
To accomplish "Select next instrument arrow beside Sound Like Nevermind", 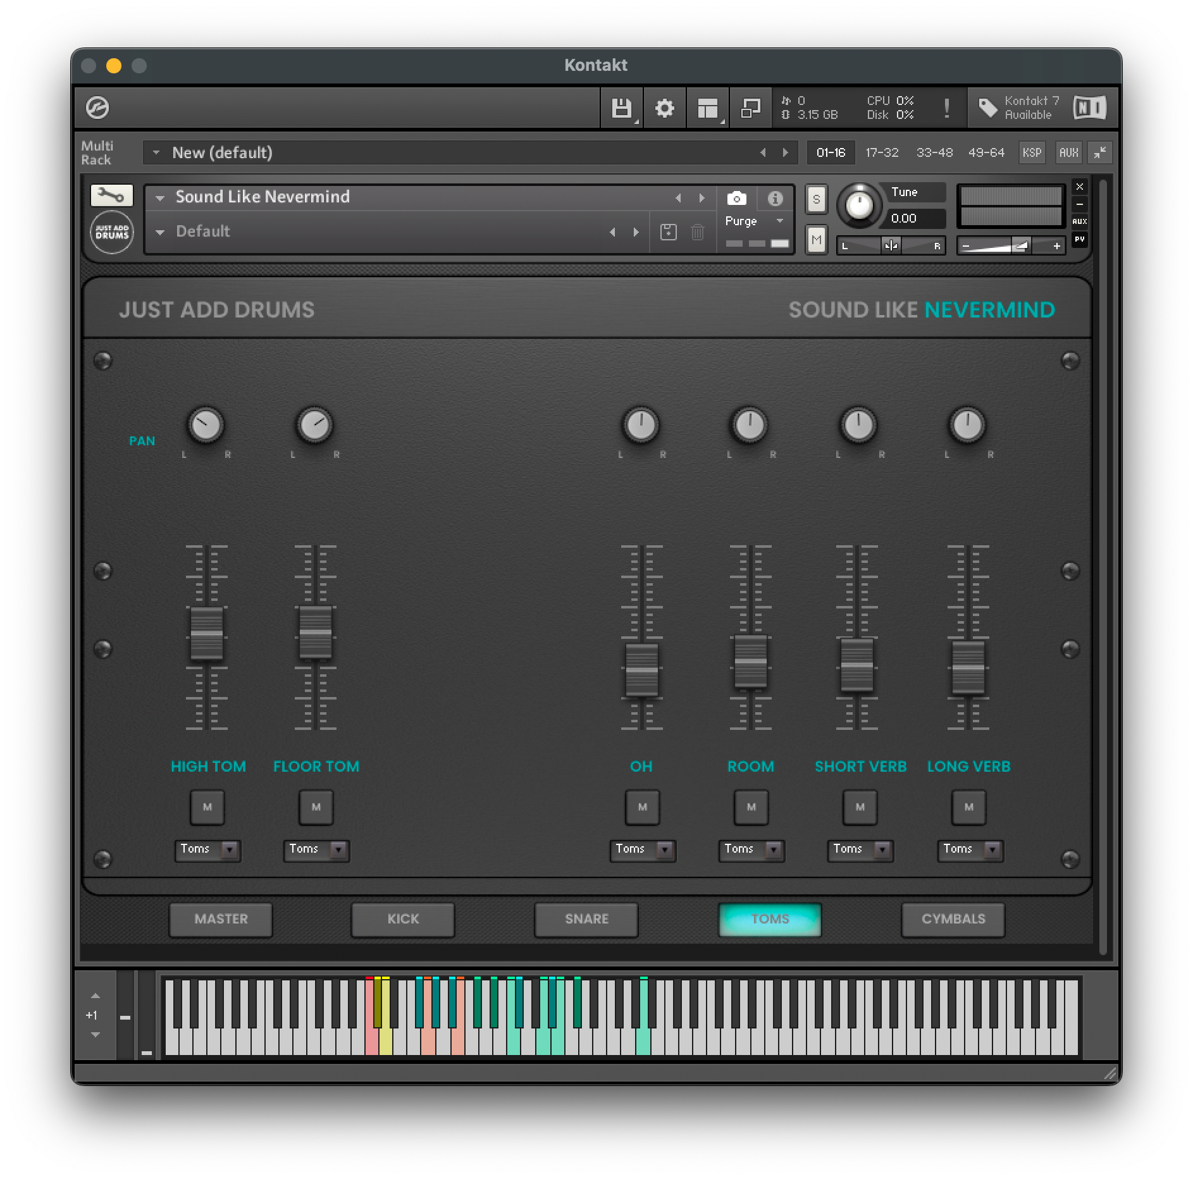I will point(702,198).
